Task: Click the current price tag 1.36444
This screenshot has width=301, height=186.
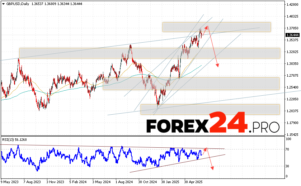Action: [292, 35]
